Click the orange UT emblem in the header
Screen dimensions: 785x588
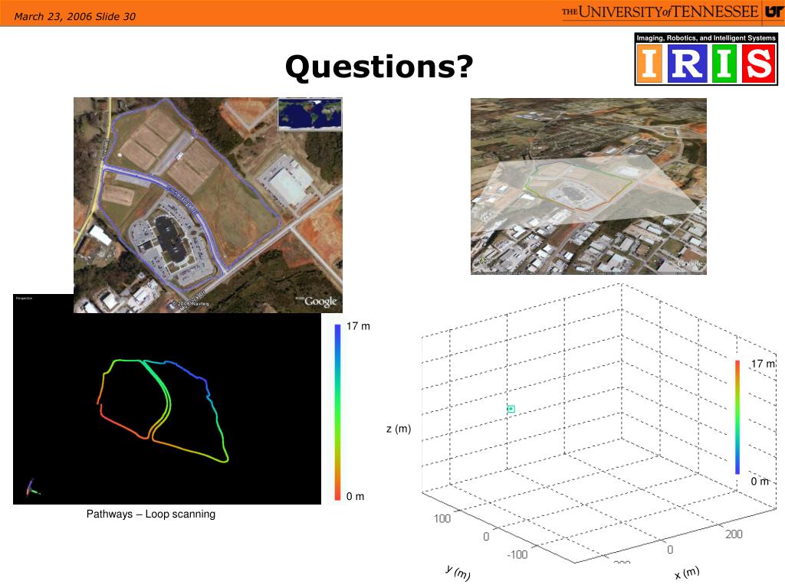tap(774, 11)
